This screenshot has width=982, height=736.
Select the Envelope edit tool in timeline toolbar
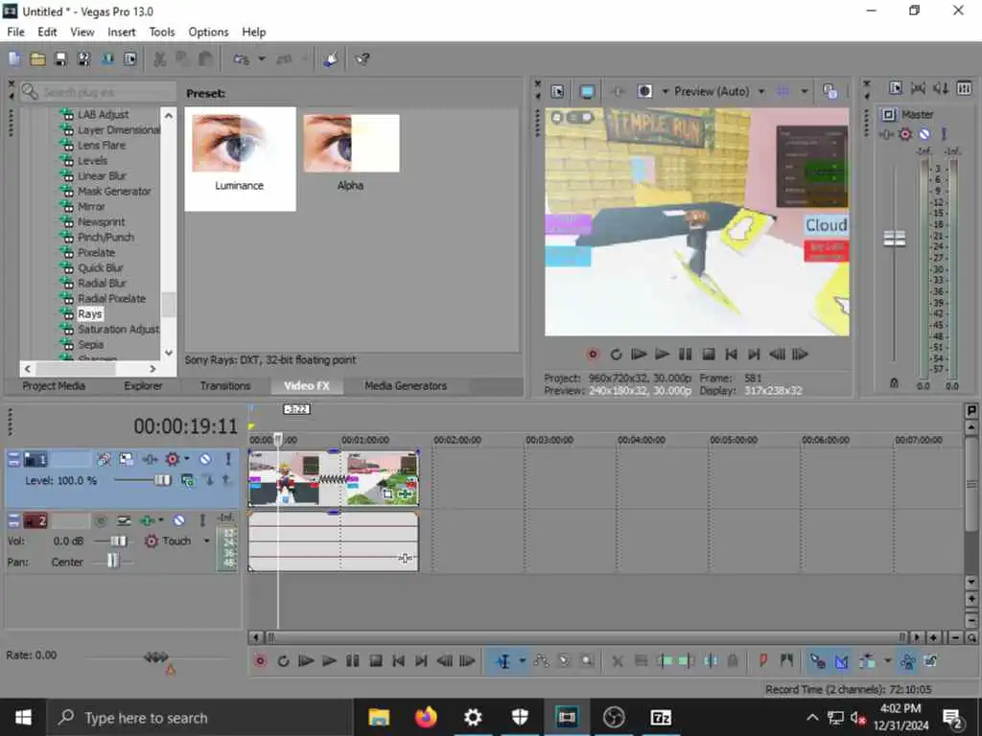[x=542, y=661]
